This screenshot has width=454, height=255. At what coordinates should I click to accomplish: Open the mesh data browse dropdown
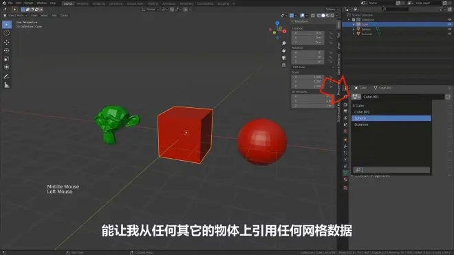[x=356, y=97]
